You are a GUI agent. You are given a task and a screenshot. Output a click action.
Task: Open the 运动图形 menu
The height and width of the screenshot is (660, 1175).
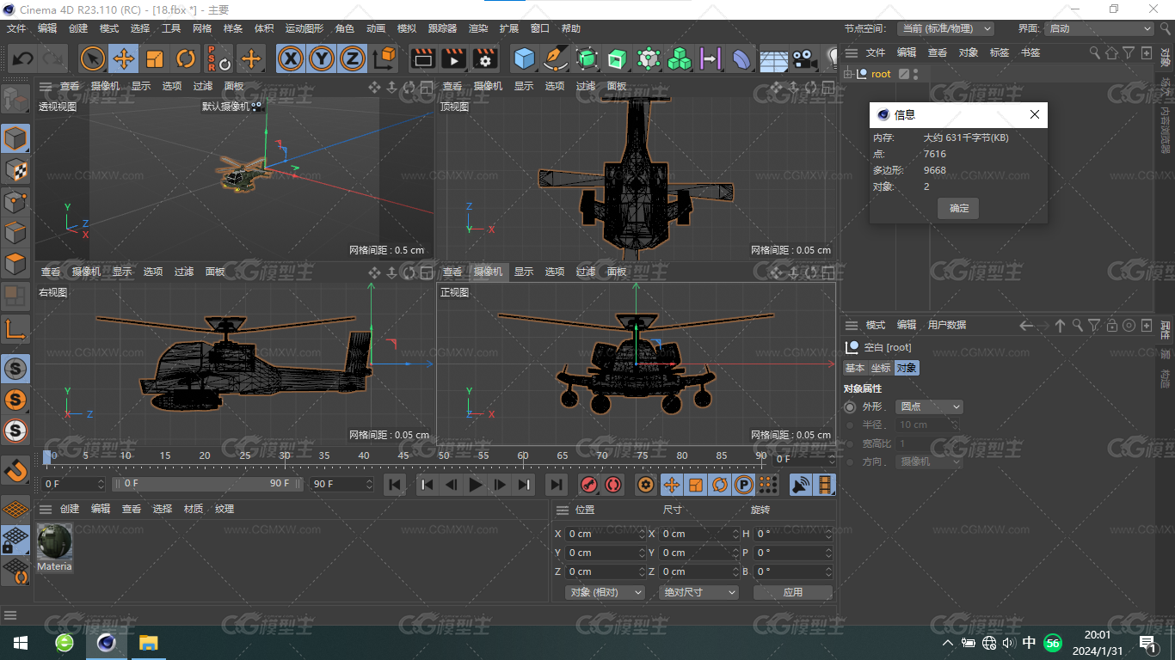coord(305,28)
